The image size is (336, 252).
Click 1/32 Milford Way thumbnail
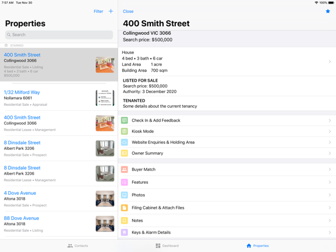[105, 98]
